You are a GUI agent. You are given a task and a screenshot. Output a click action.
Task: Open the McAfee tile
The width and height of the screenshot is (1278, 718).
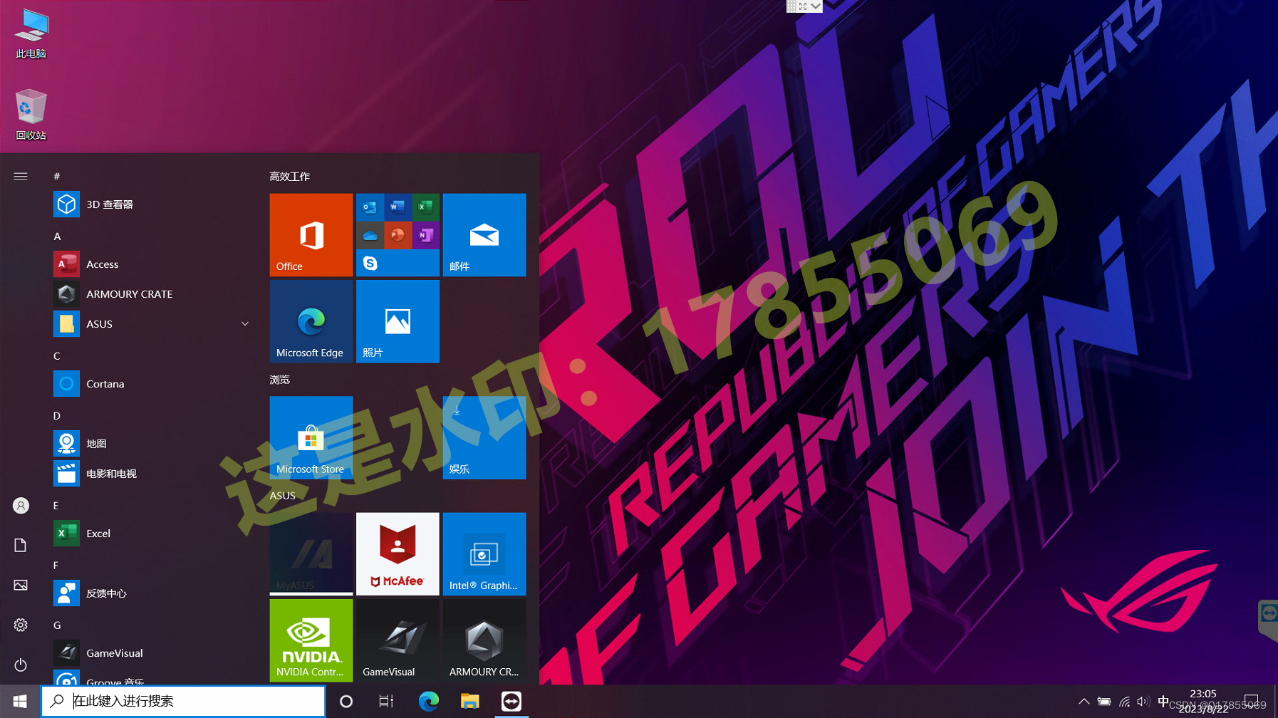[398, 553]
